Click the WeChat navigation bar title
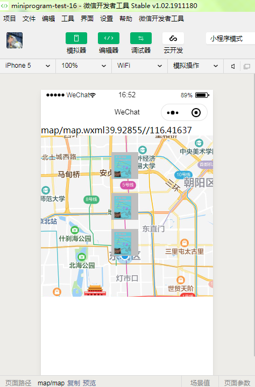This screenshot has width=255, height=387. point(127,112)
